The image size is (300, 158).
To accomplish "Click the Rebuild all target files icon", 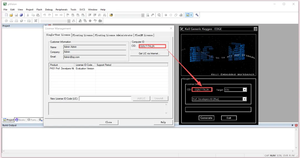I will click(16, 21).
